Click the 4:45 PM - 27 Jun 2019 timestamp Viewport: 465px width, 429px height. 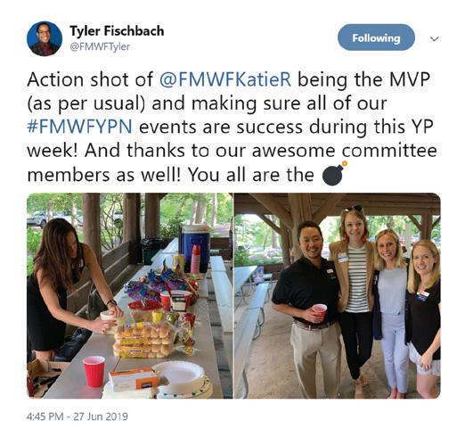click(77, 417)
